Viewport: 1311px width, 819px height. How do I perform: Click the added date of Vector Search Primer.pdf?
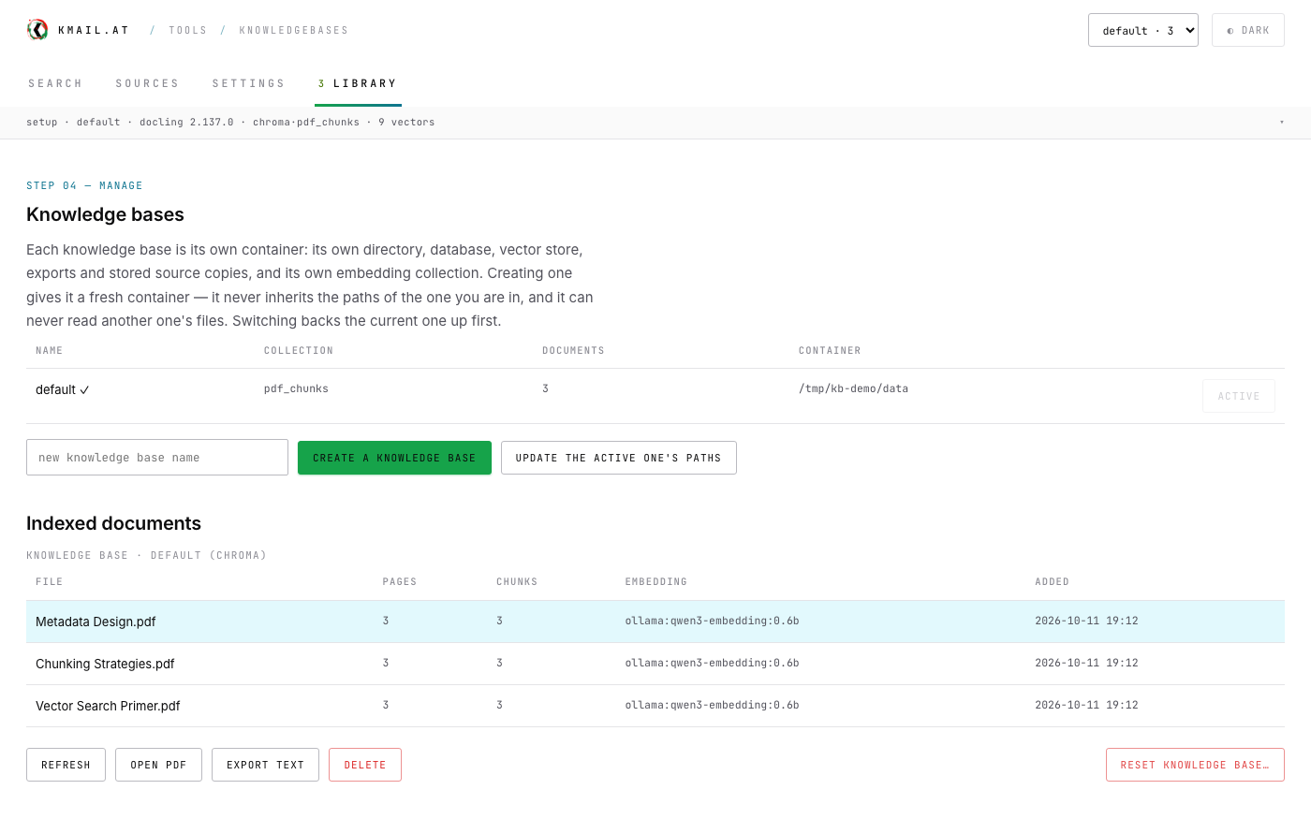click(1086, 705)
